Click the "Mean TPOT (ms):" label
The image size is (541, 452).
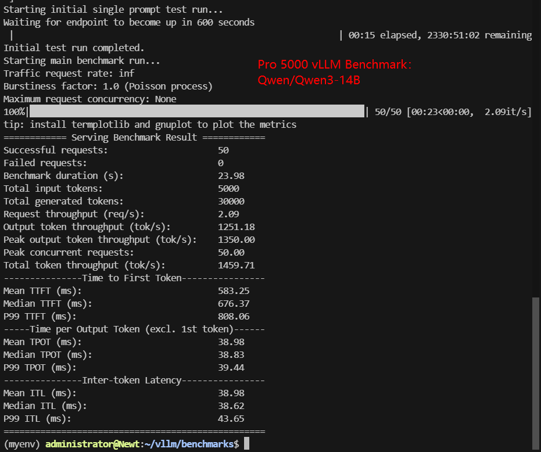[x=42, y=342]
